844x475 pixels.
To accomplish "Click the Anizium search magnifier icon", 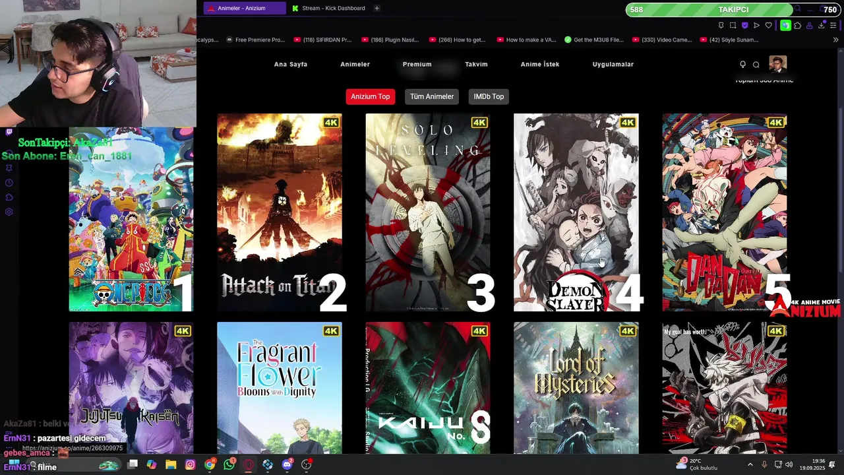I will coord(756,64).
